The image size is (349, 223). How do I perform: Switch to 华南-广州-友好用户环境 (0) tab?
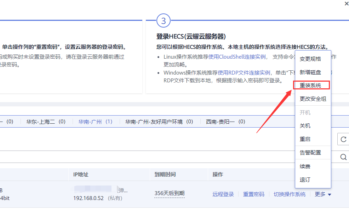point(159,122)
